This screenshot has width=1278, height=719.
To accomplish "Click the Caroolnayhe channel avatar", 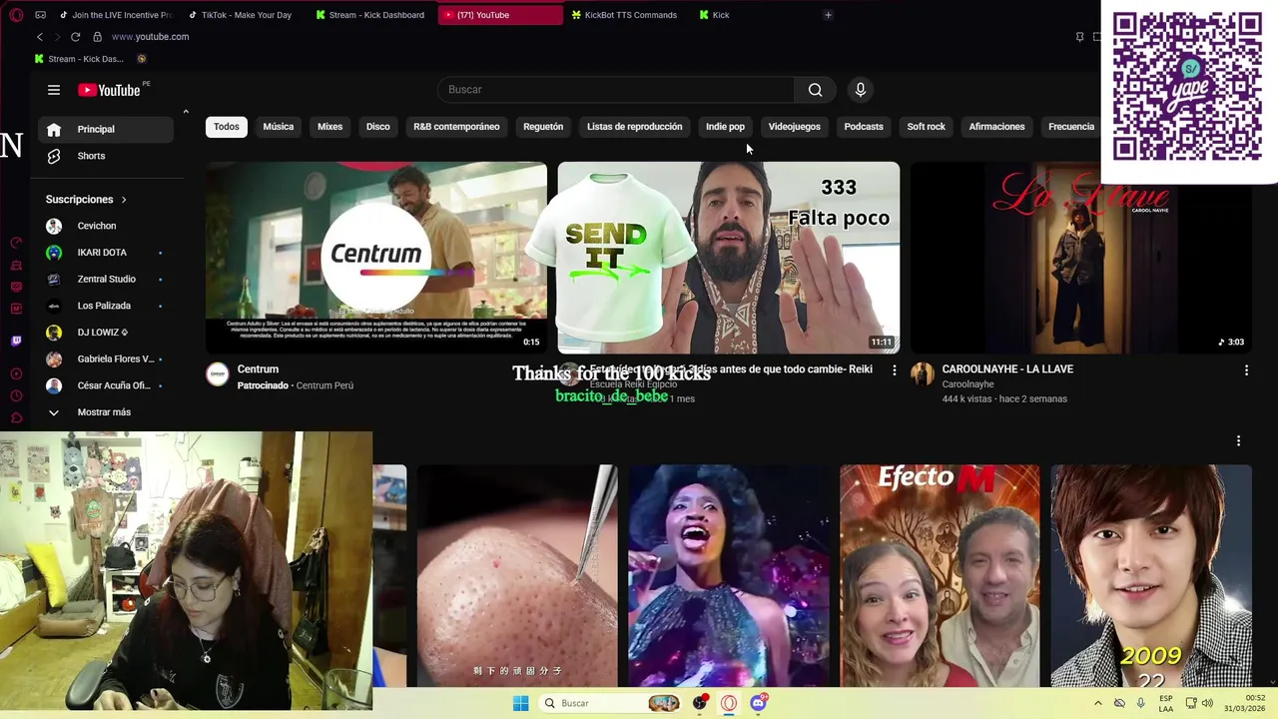I will pos(923,374).
